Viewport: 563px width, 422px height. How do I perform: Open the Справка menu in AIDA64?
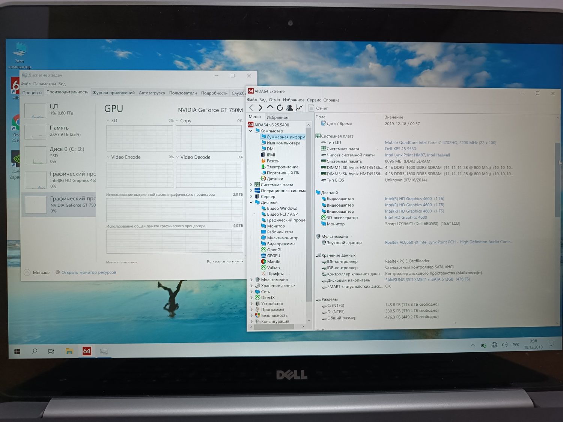tap(331, 100)
